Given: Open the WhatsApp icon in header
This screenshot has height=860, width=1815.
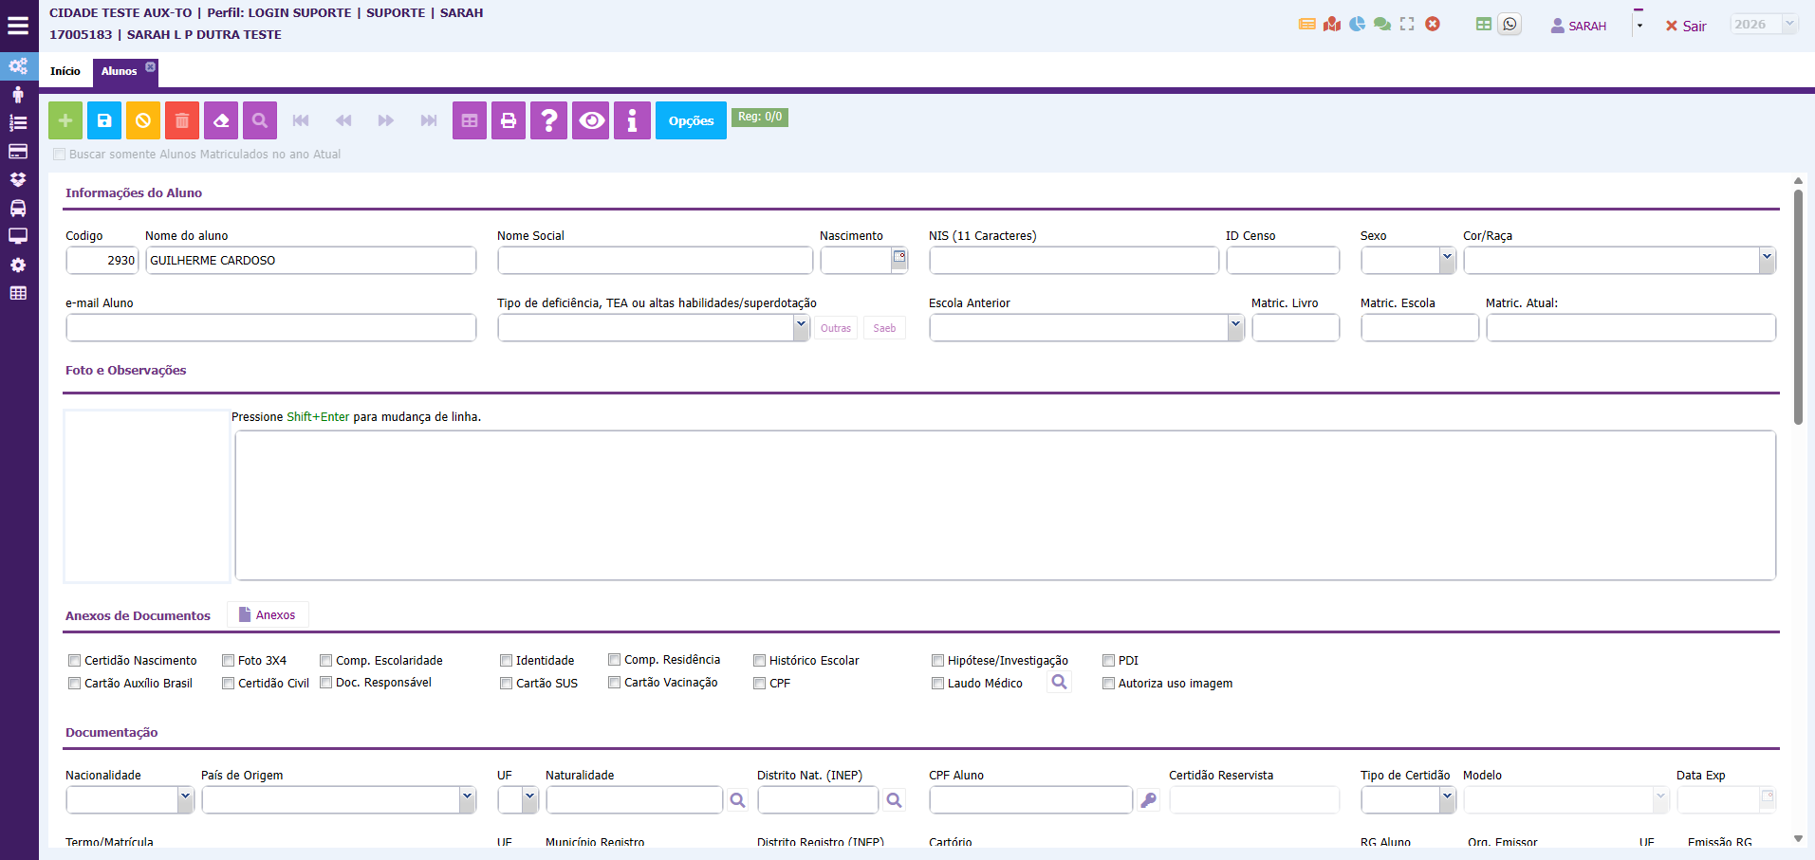Looking at the screenshot, I should coord(1509,25).
